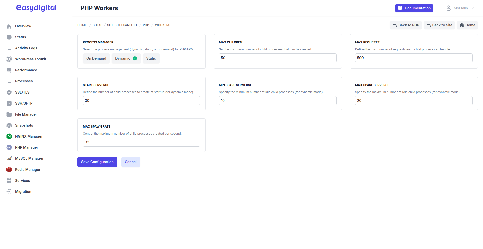
Task: Open Snapshots via its layers icon
Action: click(9, 125)
